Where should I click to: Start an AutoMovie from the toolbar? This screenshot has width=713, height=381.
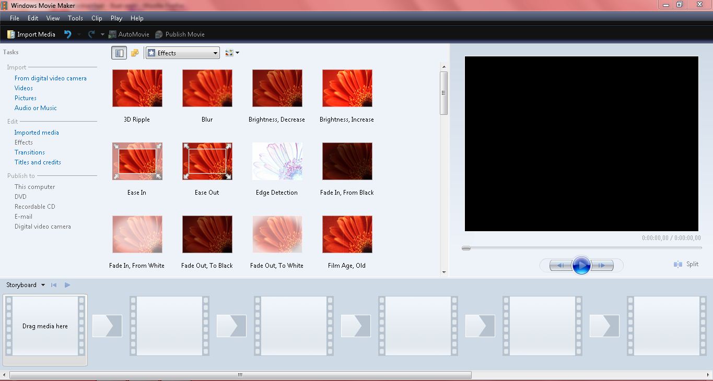(x=128, y=34)
